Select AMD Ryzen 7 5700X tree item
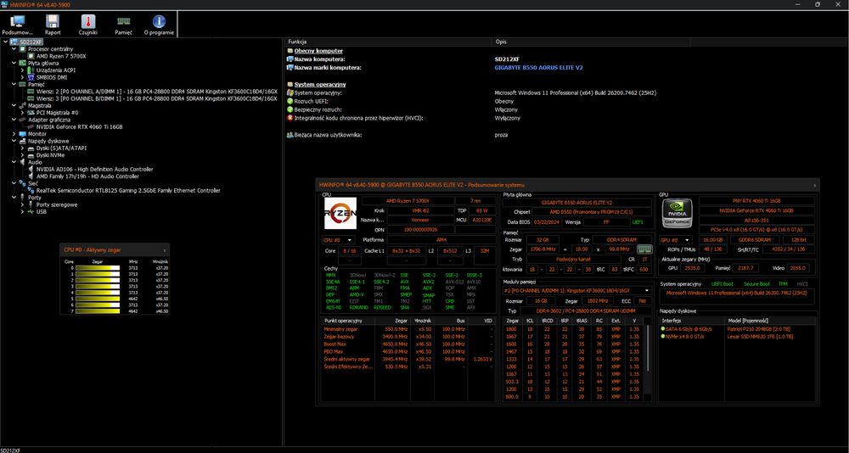Viewport: 849px width, 453px height. coord(61,56)
